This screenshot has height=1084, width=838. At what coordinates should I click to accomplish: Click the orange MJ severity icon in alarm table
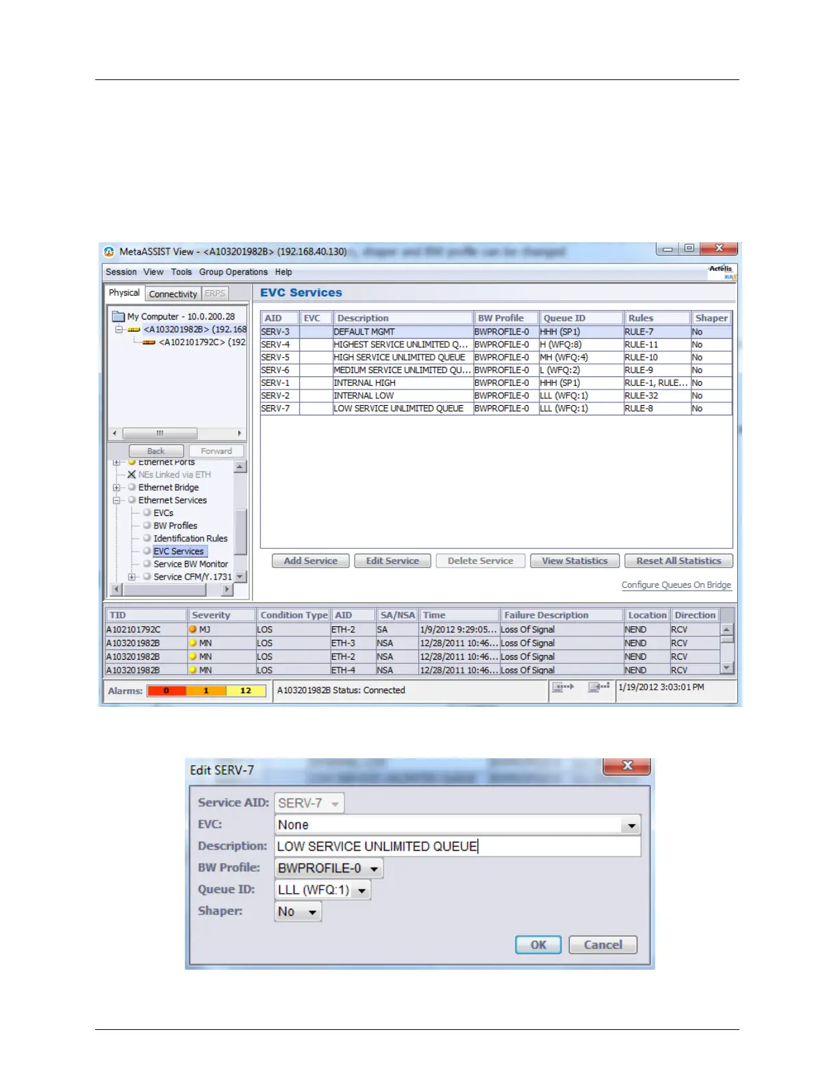[193, 630]
